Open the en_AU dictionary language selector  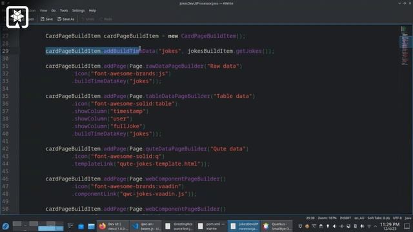tap(359, 218)
